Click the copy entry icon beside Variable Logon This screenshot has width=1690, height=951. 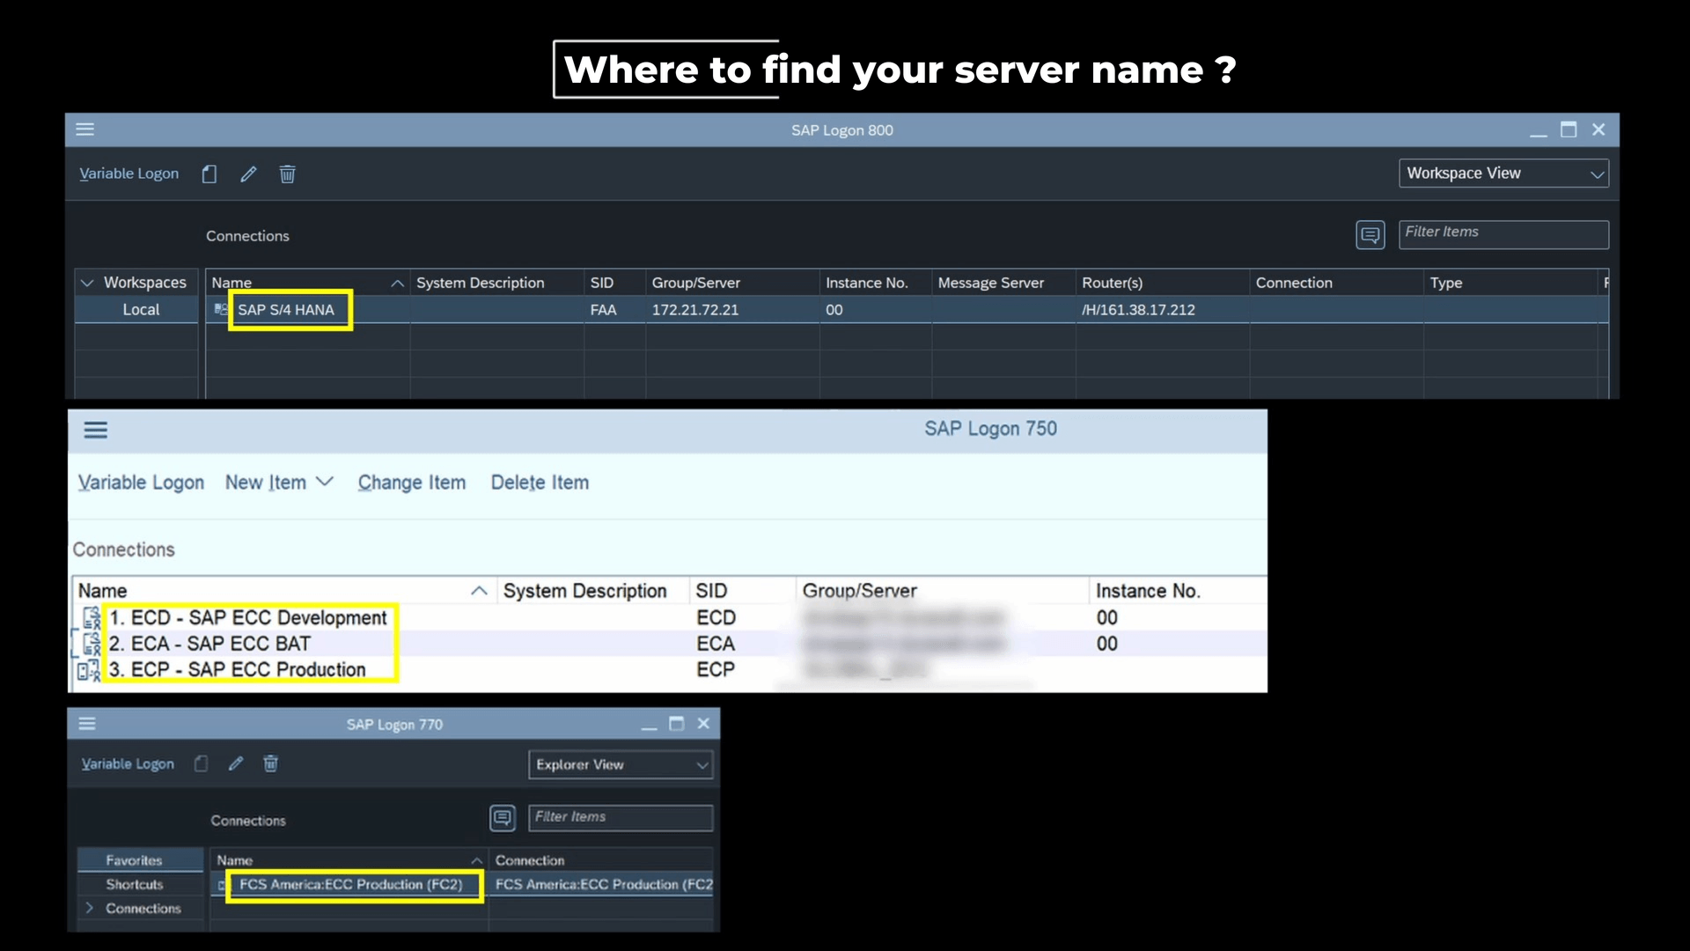209,173
